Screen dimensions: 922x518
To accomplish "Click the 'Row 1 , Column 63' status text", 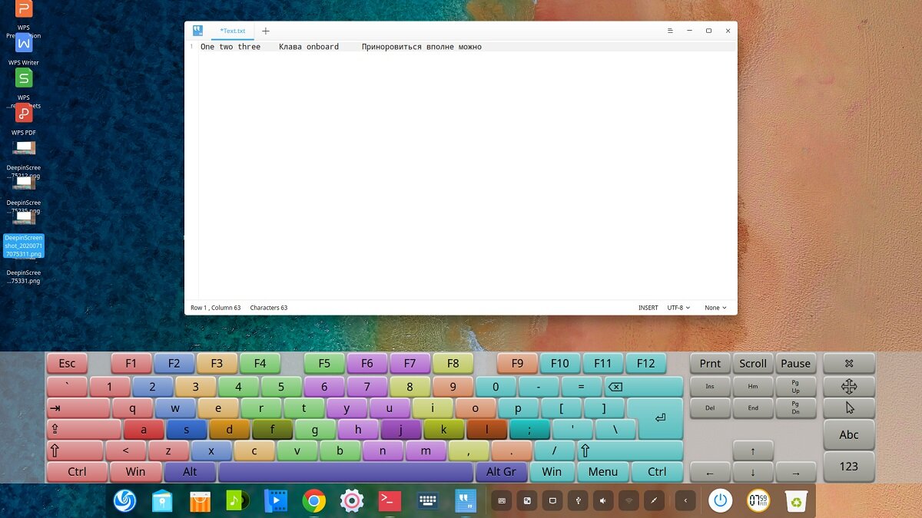I will pyautogui.click(x=215, y=308).
